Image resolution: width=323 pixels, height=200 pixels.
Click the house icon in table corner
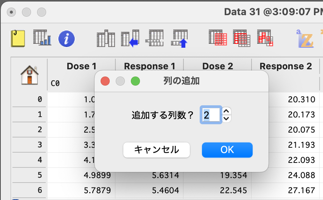coord(29,75)
